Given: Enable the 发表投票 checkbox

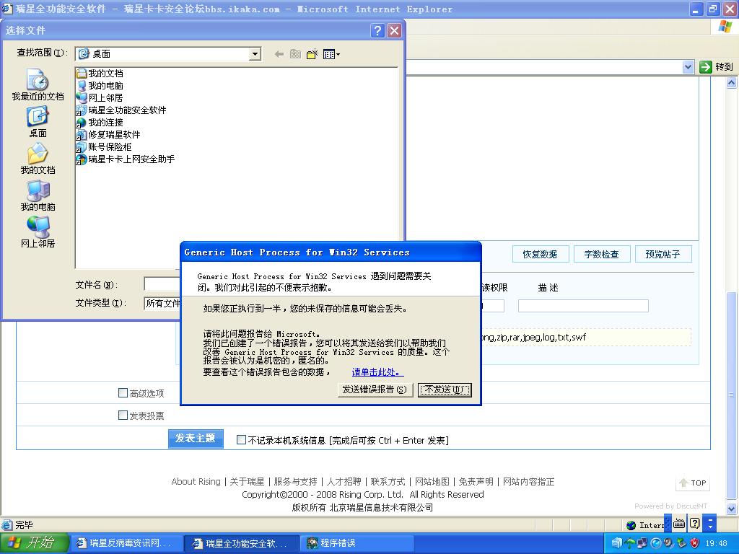Looking at the screenshot, I should [123, 415].
